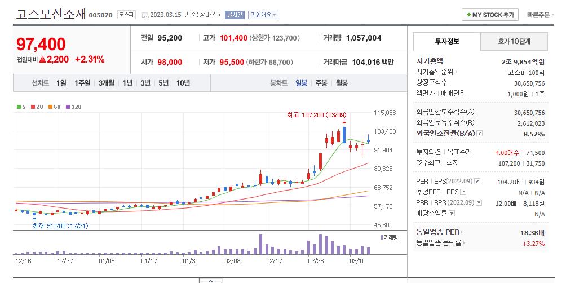Switch to the 호가10단계 tab

pos(514,42)
